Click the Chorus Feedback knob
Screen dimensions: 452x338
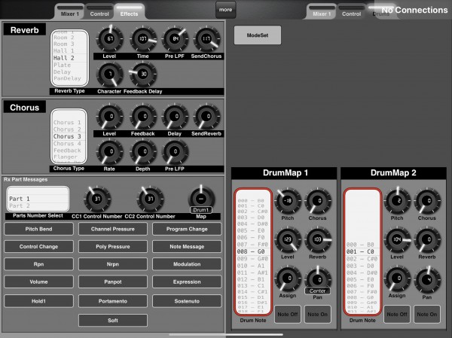143,116
